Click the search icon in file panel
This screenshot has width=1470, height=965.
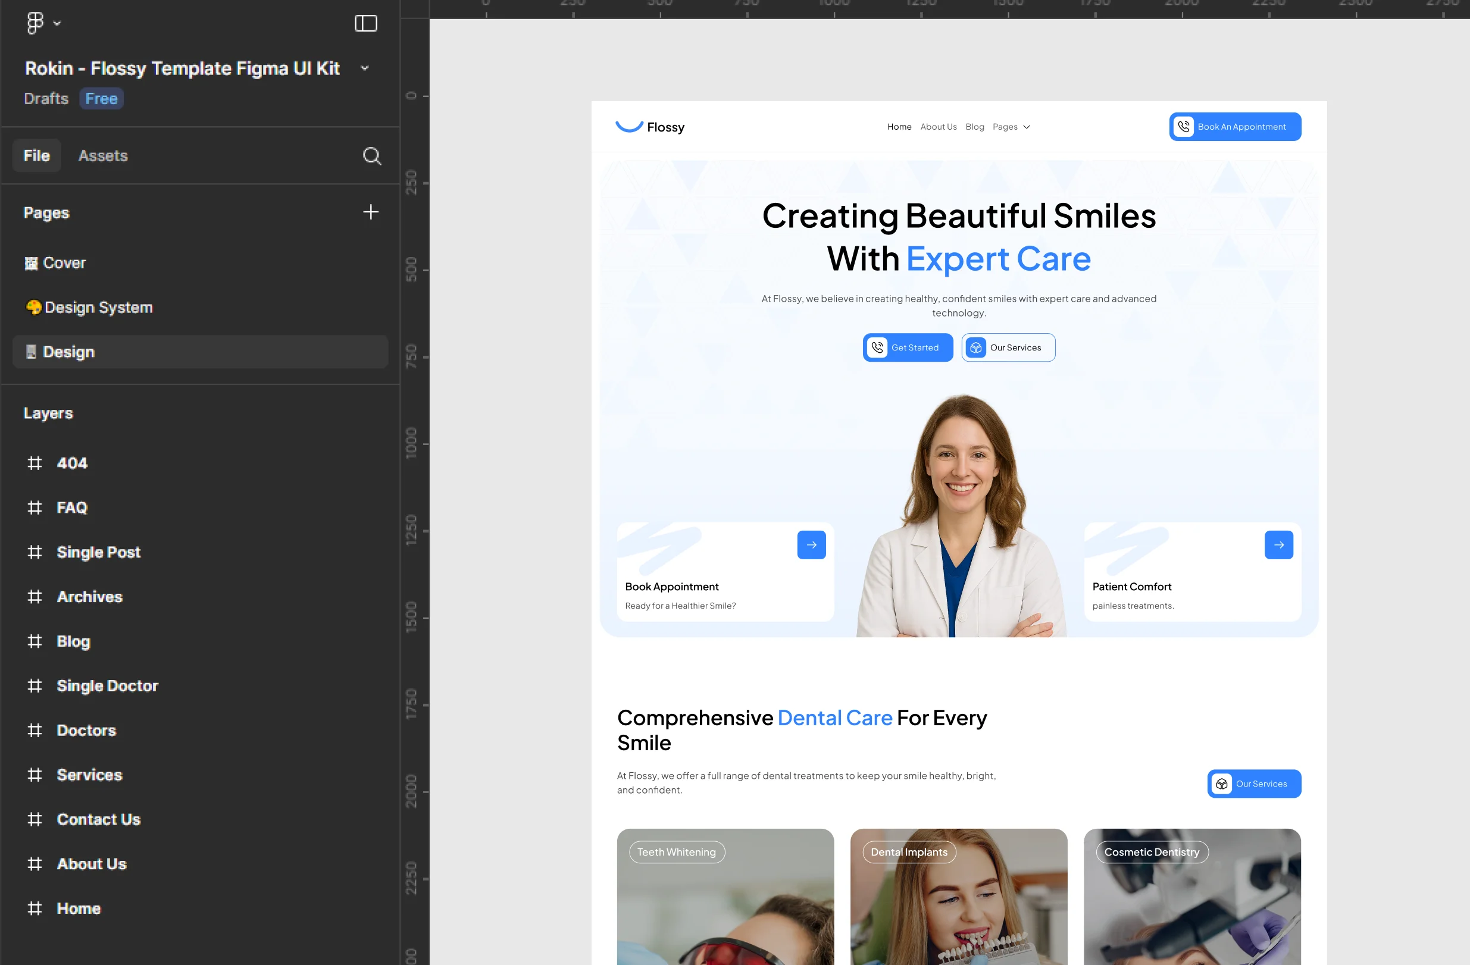pyautogui.click(x=371, y=156)
